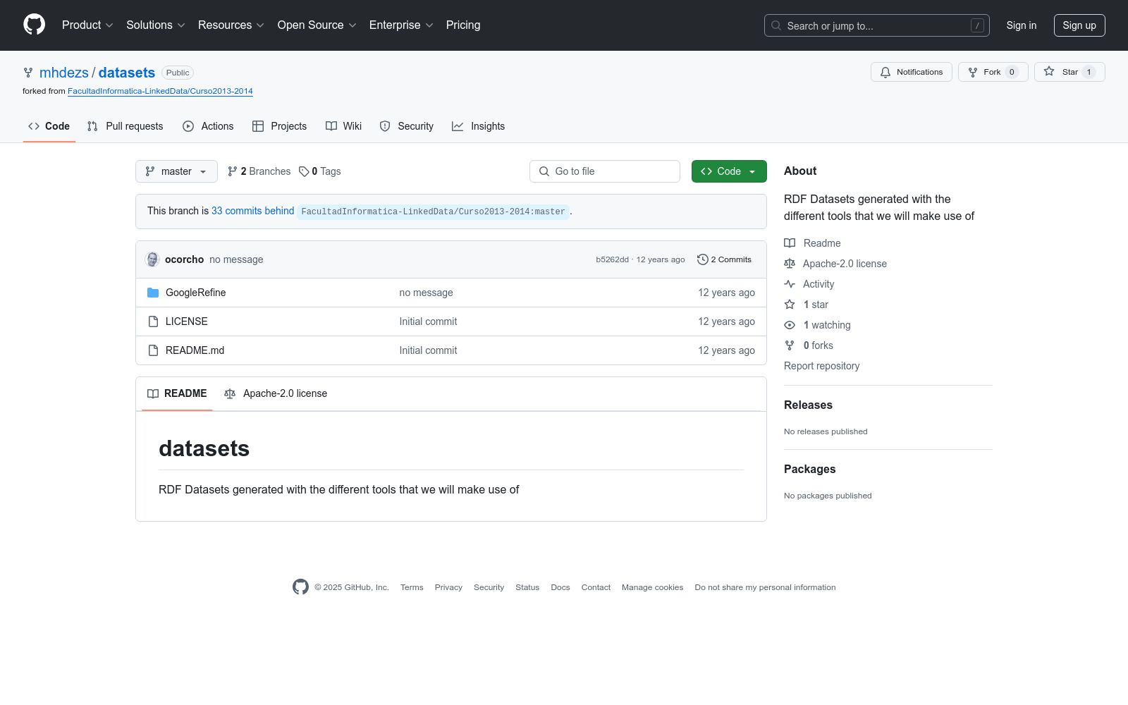Click the Packages heading
This screenshot has width=1128, height=705.
click(x=810, y=469)
